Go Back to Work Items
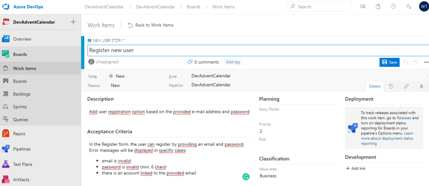 [x=151, y=25]
